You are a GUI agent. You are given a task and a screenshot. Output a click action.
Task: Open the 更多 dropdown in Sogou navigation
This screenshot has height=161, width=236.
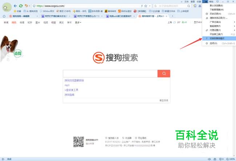(x=78, y=22)
